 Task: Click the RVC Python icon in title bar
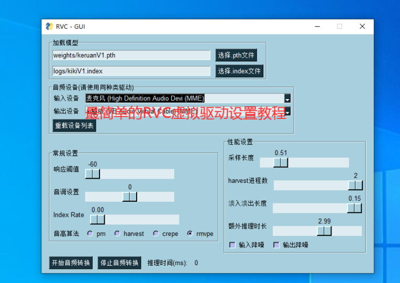click(49, 26)
